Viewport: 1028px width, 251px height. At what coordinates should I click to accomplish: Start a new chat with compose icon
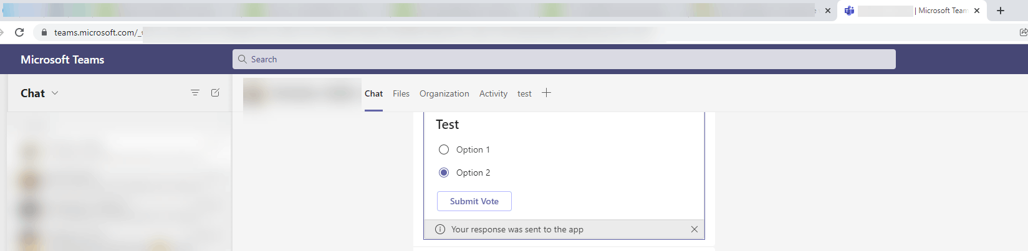click(215, 93)
